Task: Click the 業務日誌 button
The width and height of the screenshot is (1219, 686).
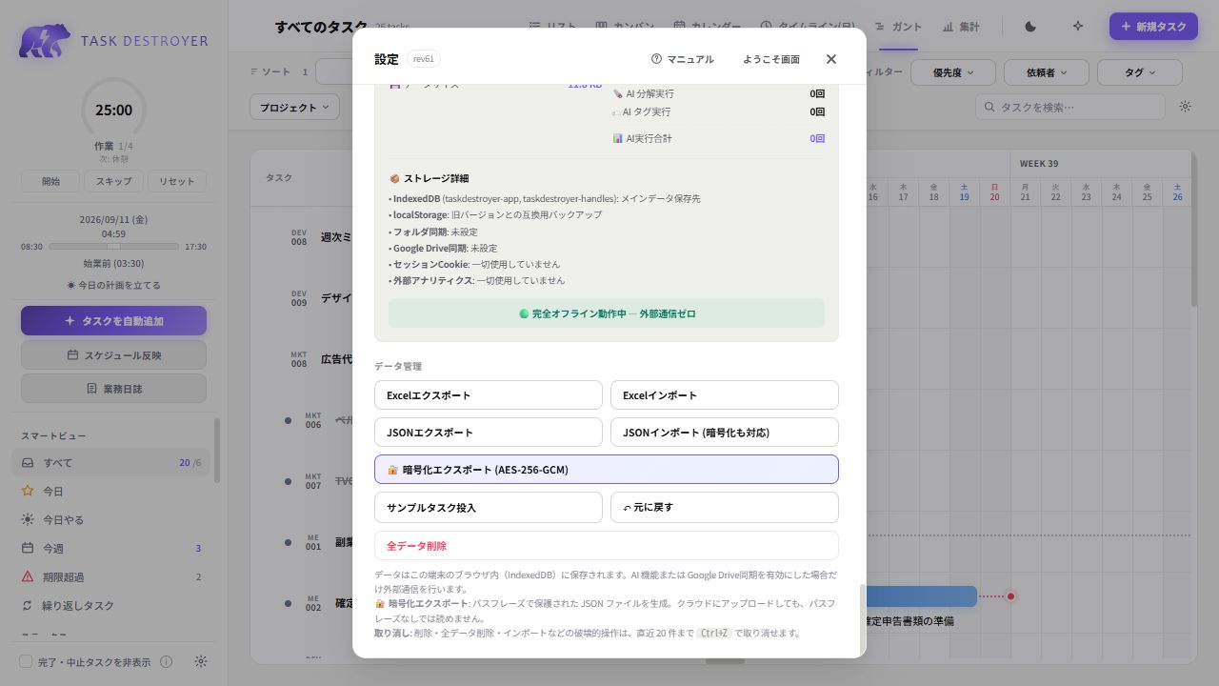Action: [113, 389]
